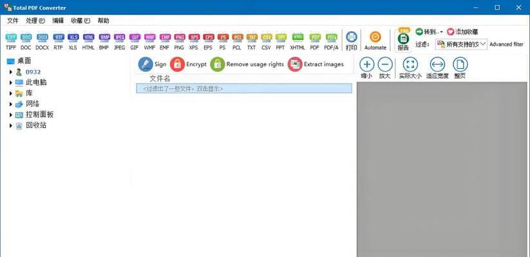This screenshot has height=257, width=530.
Task: Select 网络 in folder tree
Action: 32,104
